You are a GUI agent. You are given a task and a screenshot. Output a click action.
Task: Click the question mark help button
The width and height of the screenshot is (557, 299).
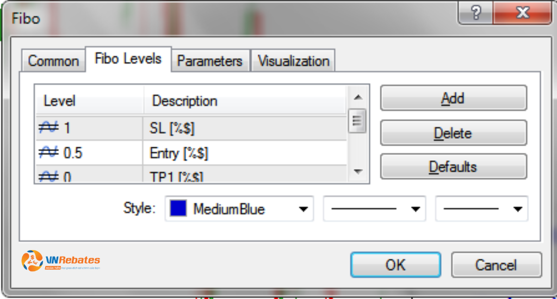475,13
